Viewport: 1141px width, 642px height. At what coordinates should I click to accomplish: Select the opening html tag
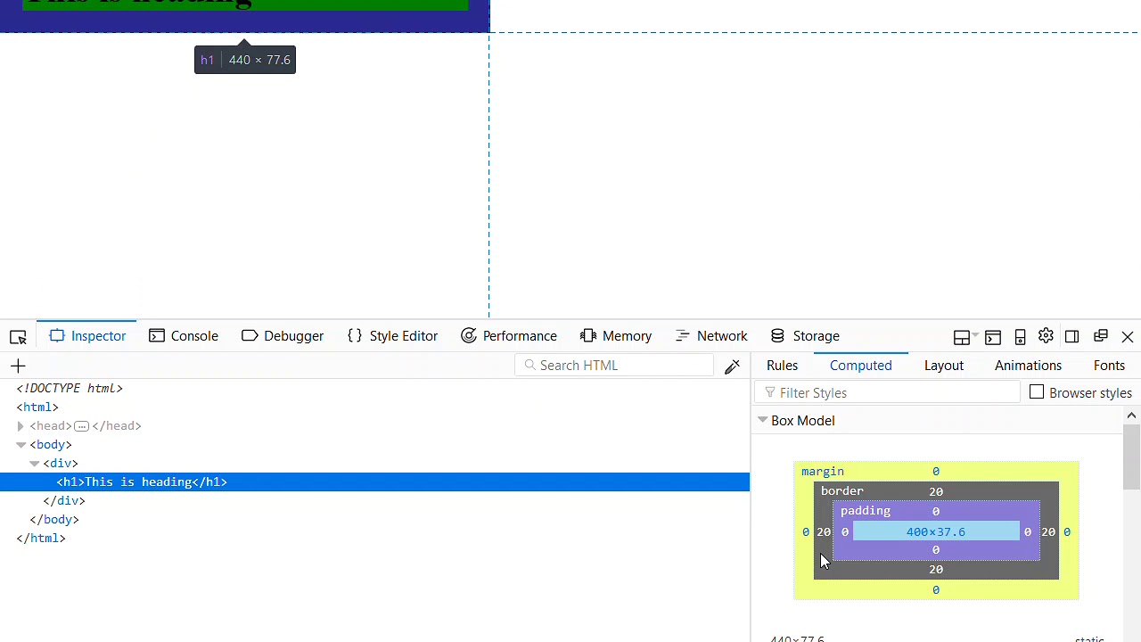pos(37,407)
